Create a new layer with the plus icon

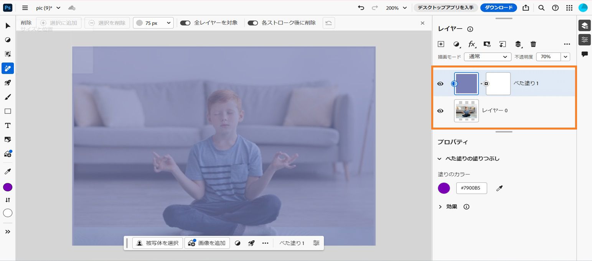[440, 44]
